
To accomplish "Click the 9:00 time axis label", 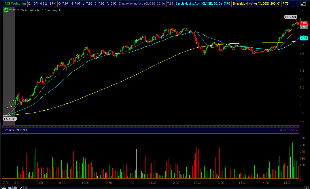I will [x=39, y=183].
